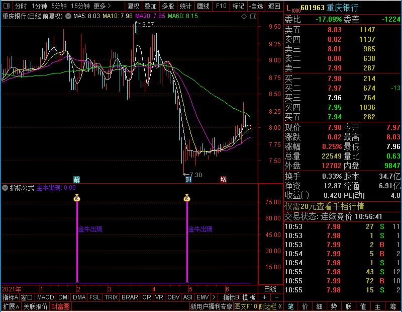
Task: Toggle -自选 to remove from watchlist
Action: click(256, 6)
